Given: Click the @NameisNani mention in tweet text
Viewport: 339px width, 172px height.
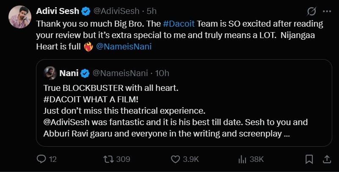Looking at the screenshot, I should click(124, 46).
